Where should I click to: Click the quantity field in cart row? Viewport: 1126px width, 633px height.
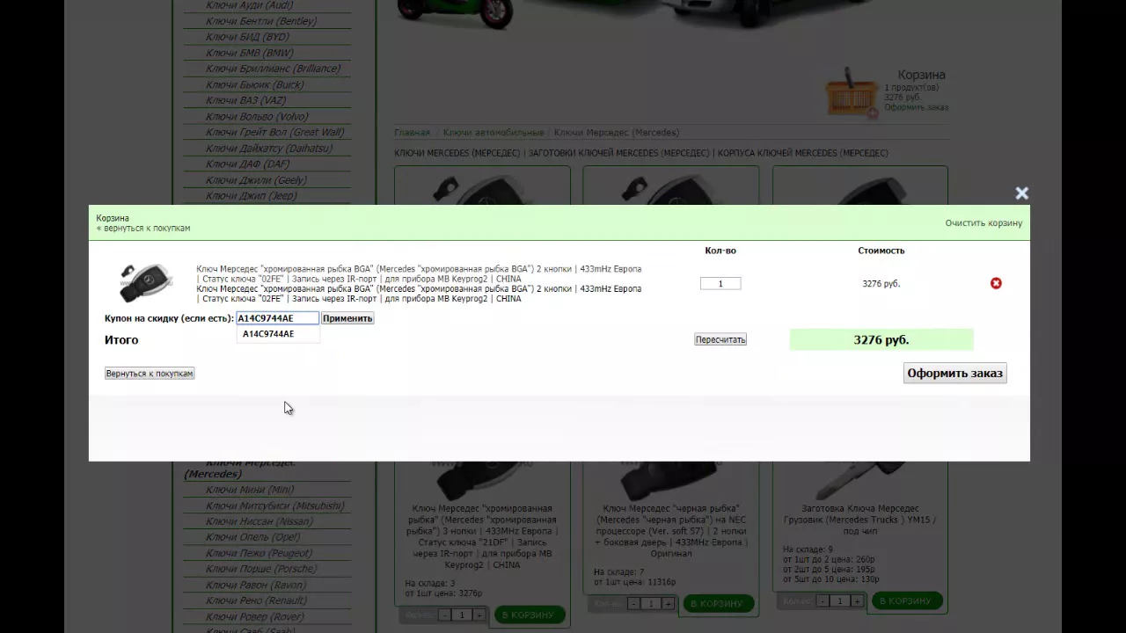[720, 283]
